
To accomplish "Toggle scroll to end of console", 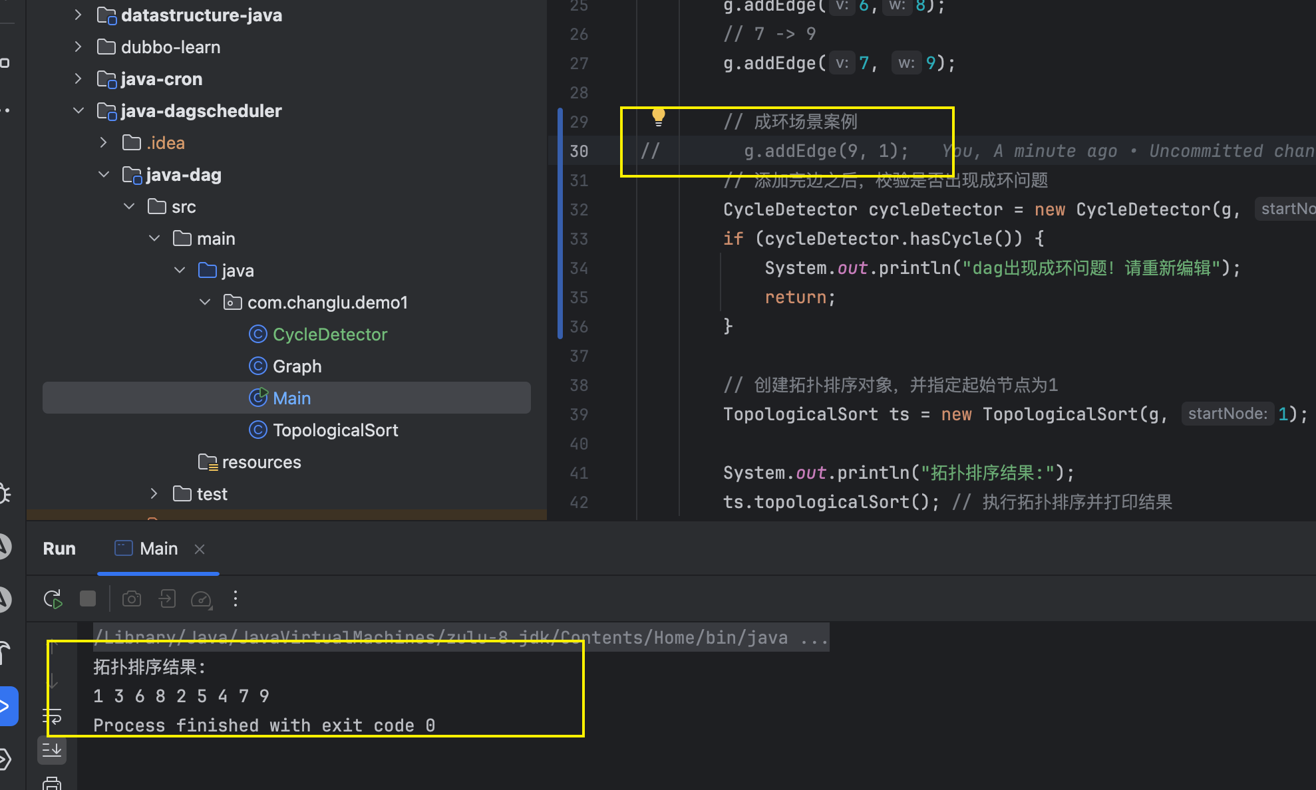I will 52,751.
